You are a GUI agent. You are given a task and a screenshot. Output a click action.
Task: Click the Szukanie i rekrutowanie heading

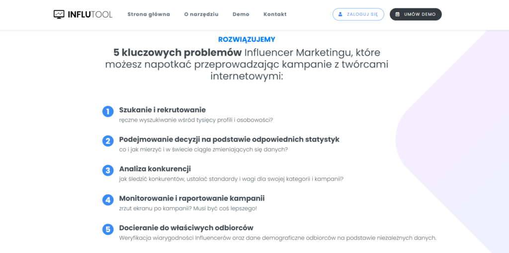pos(163,110)
